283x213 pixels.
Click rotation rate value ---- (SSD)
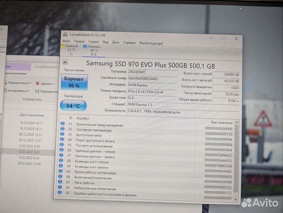[x=226, y=88]
